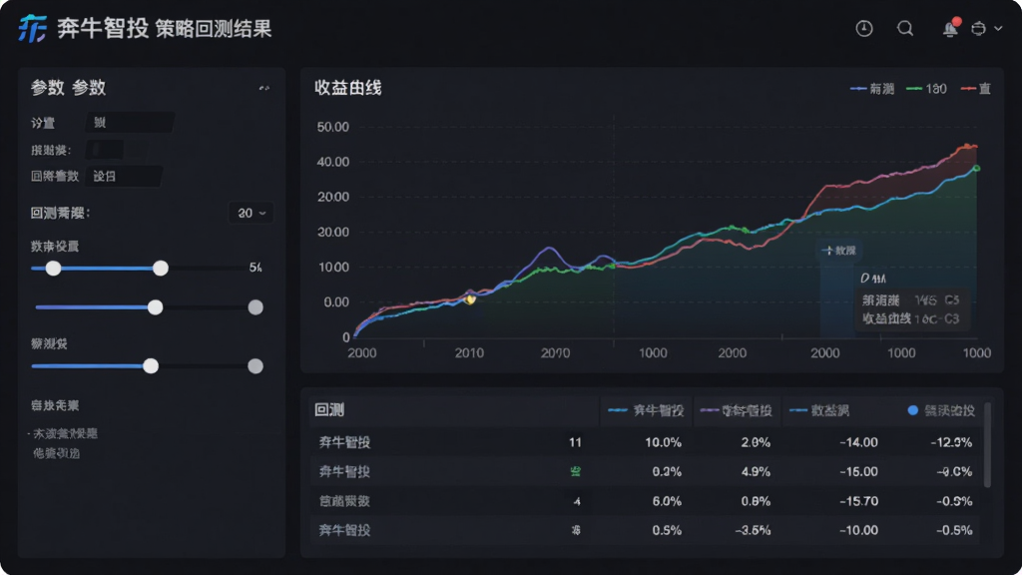Toggle the blue series in the chart legend
Screen dimensions: 1022x575
click(872, 89)
